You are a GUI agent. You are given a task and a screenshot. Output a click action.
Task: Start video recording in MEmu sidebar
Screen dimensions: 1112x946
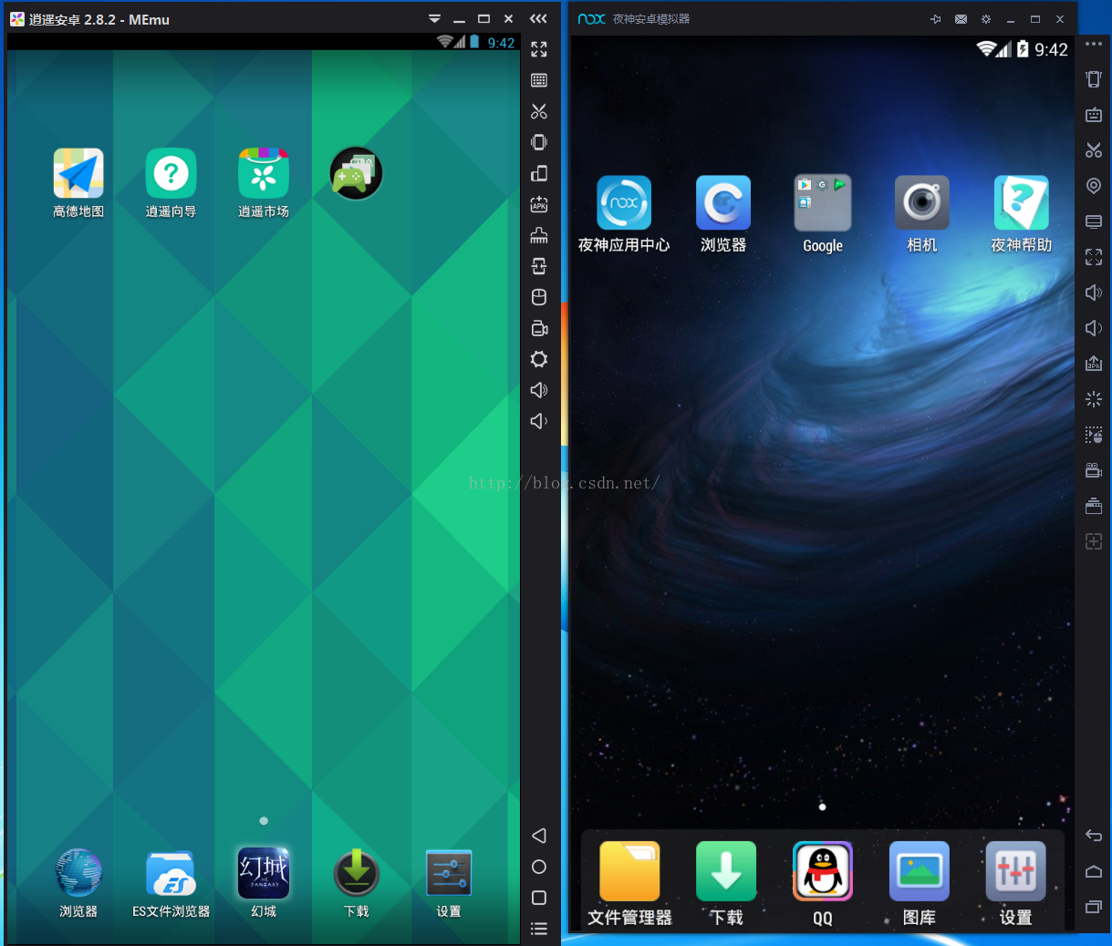point(539,328)
